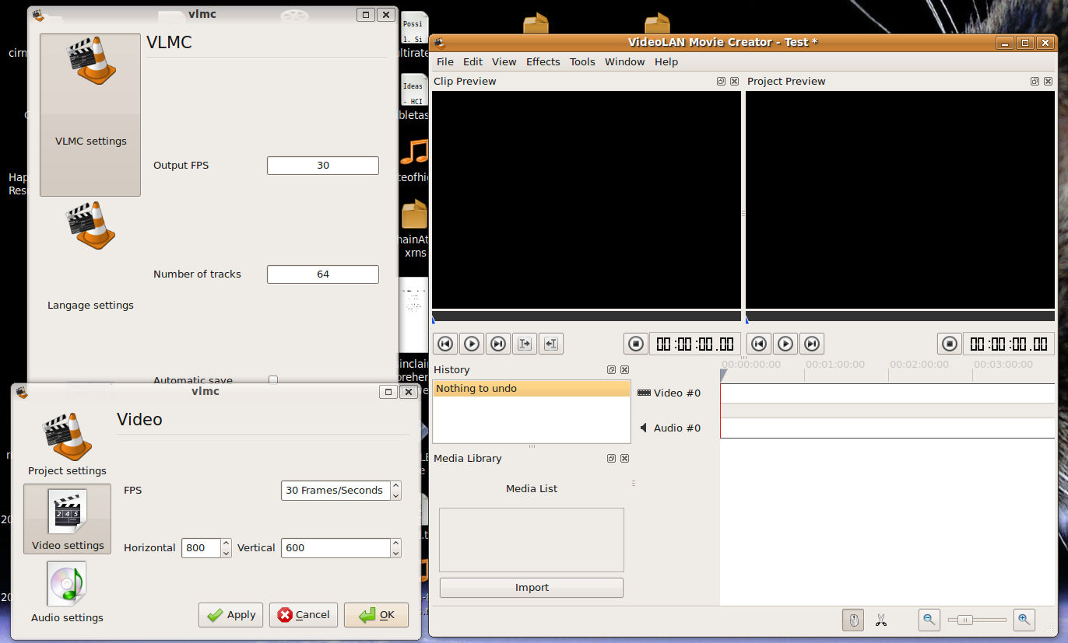This screenshot has width=1068, height=643.
Task: Click the Vertical resolution stepper
Action: click(395, 548)
